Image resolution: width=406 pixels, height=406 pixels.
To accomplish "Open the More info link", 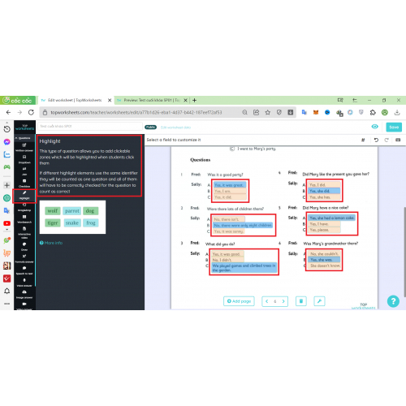I will pos(51,243).
